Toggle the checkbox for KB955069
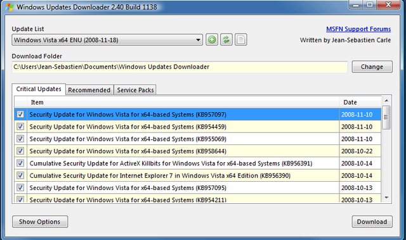The image size is (406, 240). pyautogui.click(x=20, y=139)
